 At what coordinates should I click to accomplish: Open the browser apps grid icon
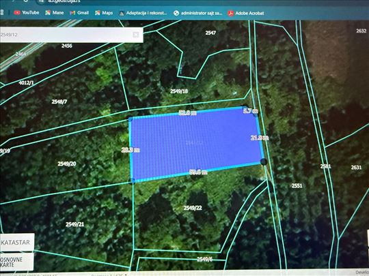pyautogui.click(x=2, y=12)
